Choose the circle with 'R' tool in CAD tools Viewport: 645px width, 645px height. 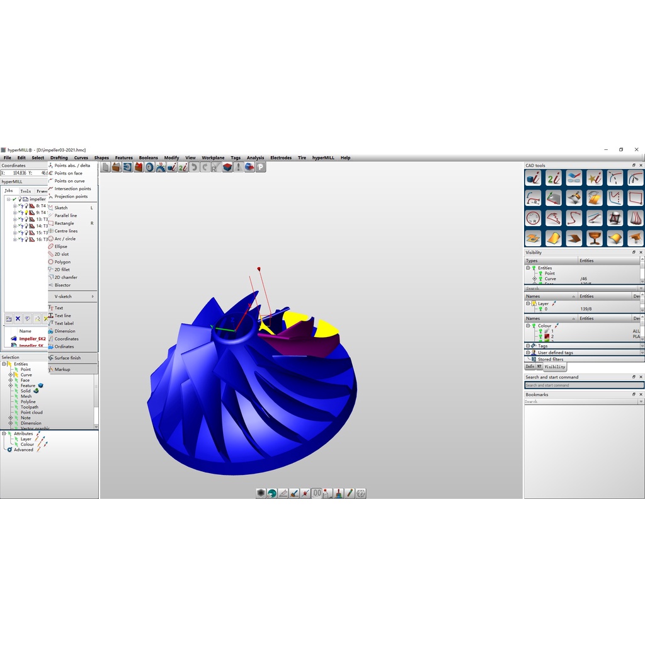[x=533, y=218]
